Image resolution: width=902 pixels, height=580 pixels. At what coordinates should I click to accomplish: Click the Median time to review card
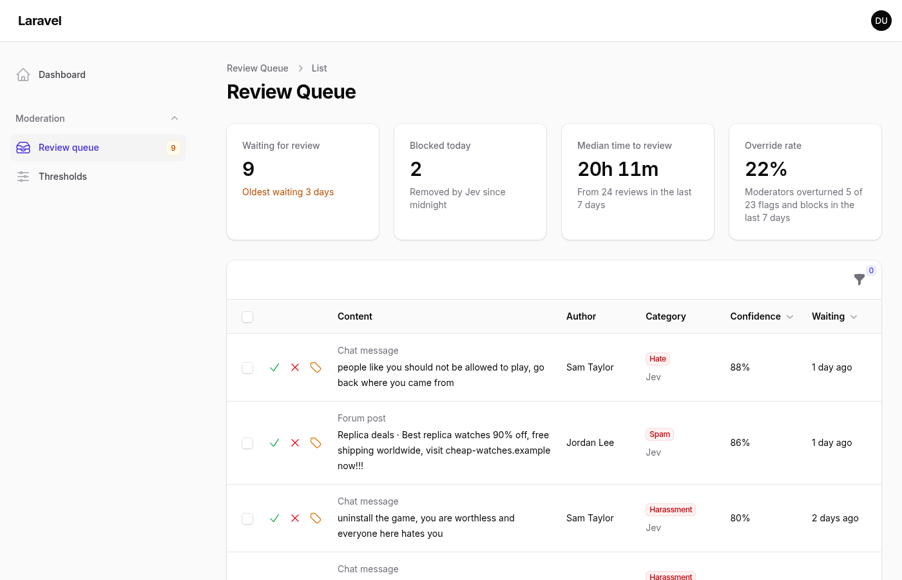click(x=638, y=182)
